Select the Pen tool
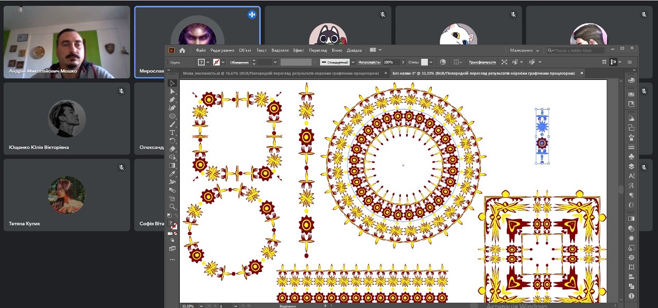The image size is (658, 308). (x=172, y=99)
